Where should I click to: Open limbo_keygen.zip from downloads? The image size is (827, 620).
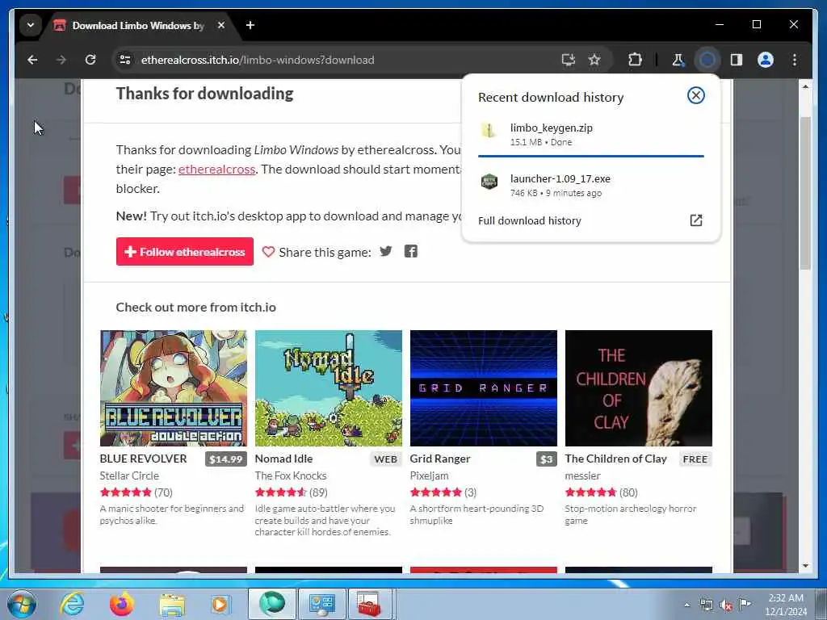590,134
